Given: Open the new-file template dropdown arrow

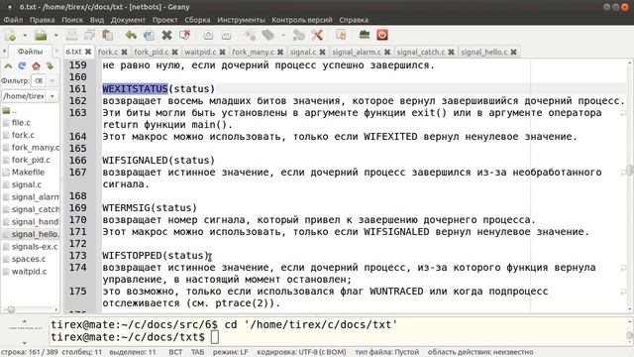Looking at the screenshot, I should (x=25, y=36).
